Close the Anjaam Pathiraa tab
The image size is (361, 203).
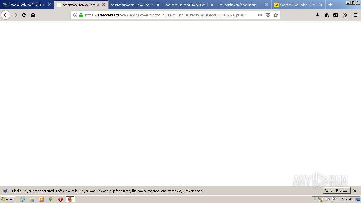49,5
